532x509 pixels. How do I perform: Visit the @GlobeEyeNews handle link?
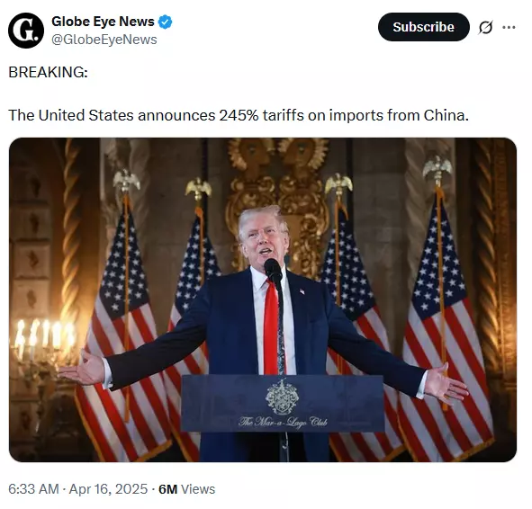tap(104, 40)
